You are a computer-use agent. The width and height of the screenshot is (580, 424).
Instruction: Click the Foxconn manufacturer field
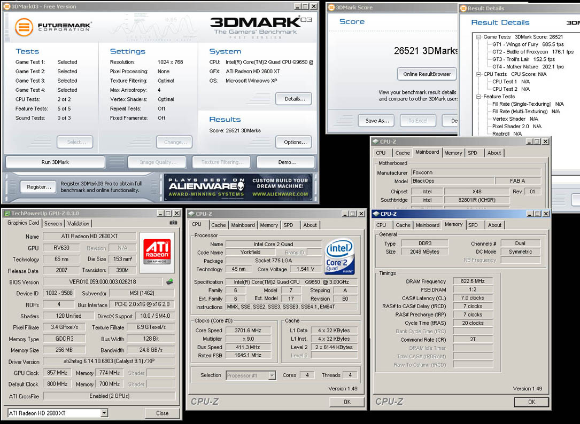tap(476, 172)
